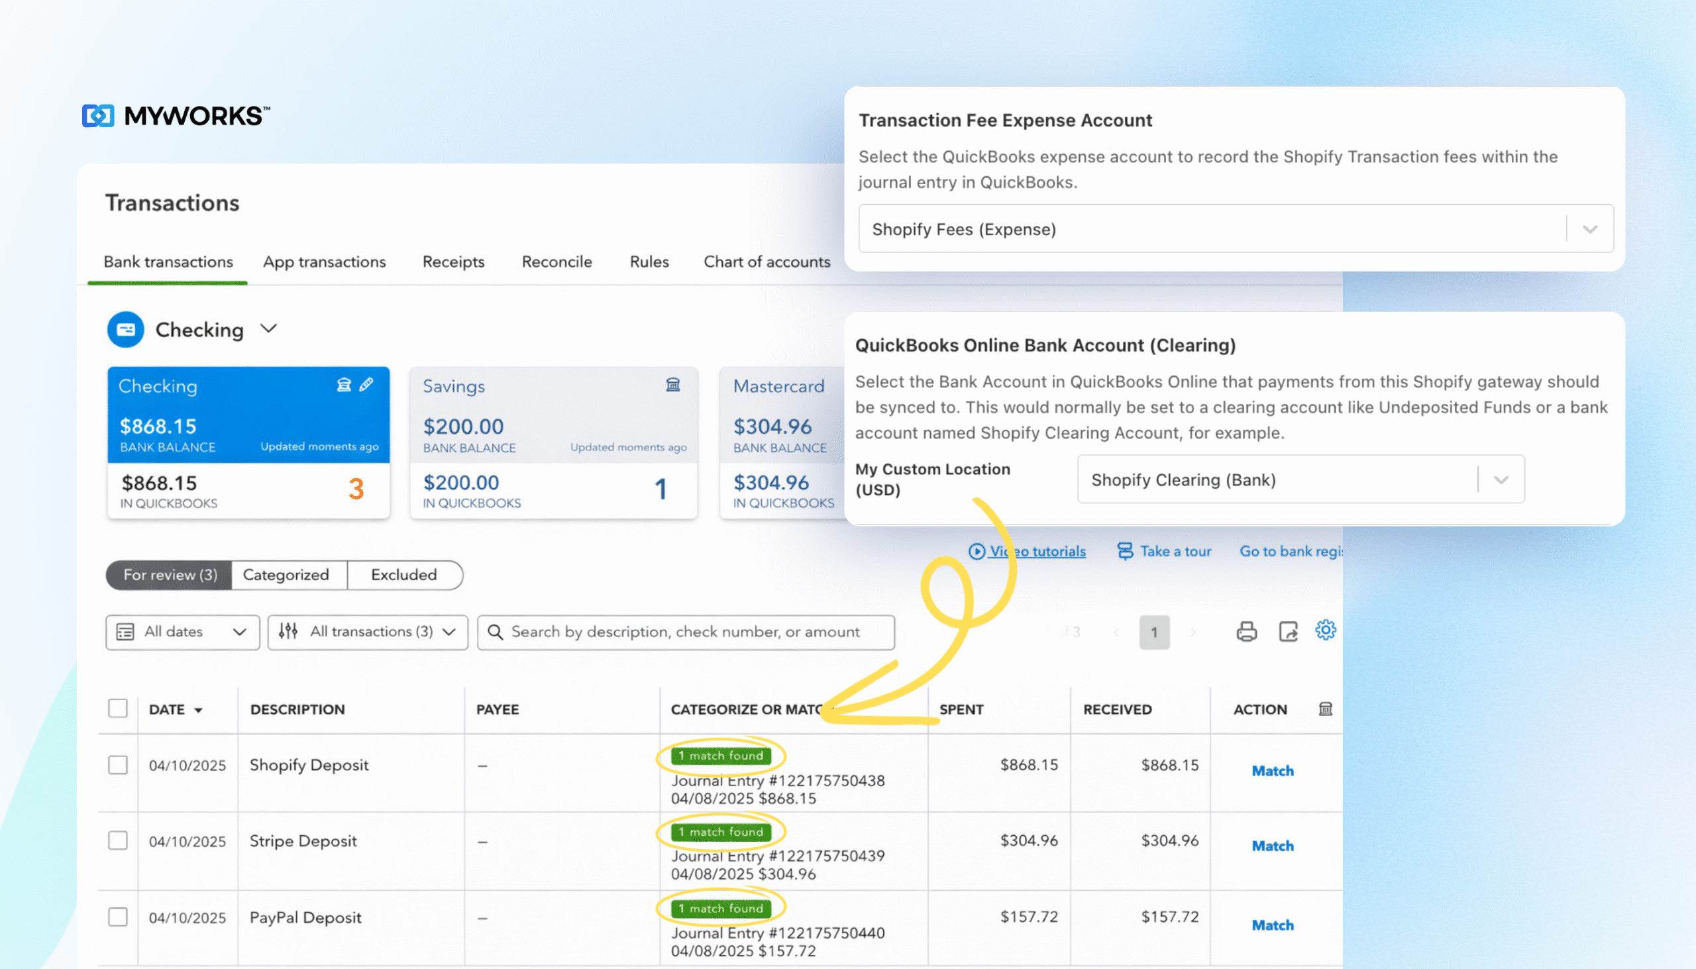Viewport: 1696px width, 969px height.
Task: Check the PayPal Deposit row checkbox
Action: coord(118,917)
